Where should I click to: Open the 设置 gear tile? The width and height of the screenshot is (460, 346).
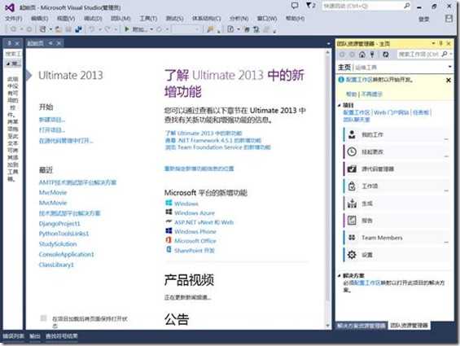(x=396, y=255)
